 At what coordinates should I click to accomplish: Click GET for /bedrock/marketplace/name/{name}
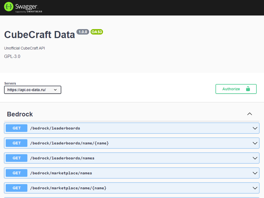[x=17, y=188]
